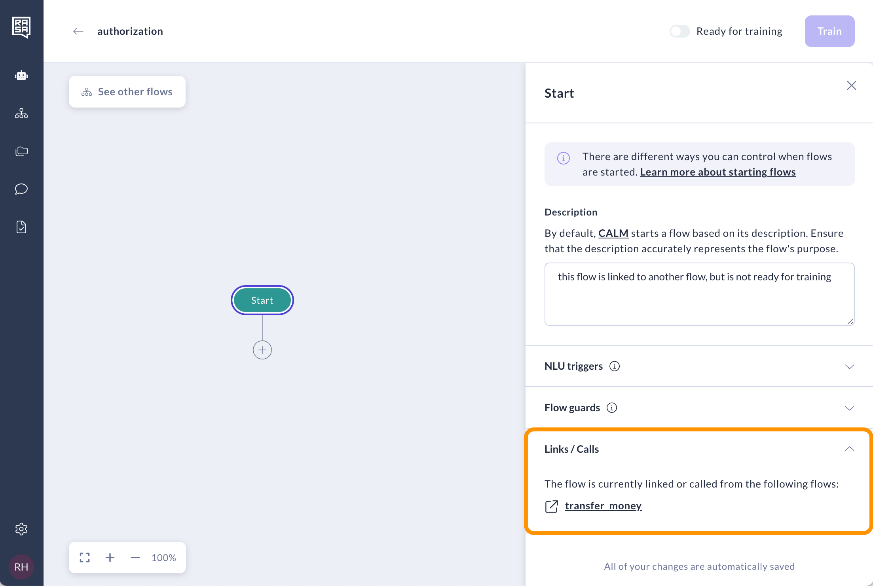Add a step with the plus node

coord(262,350)
